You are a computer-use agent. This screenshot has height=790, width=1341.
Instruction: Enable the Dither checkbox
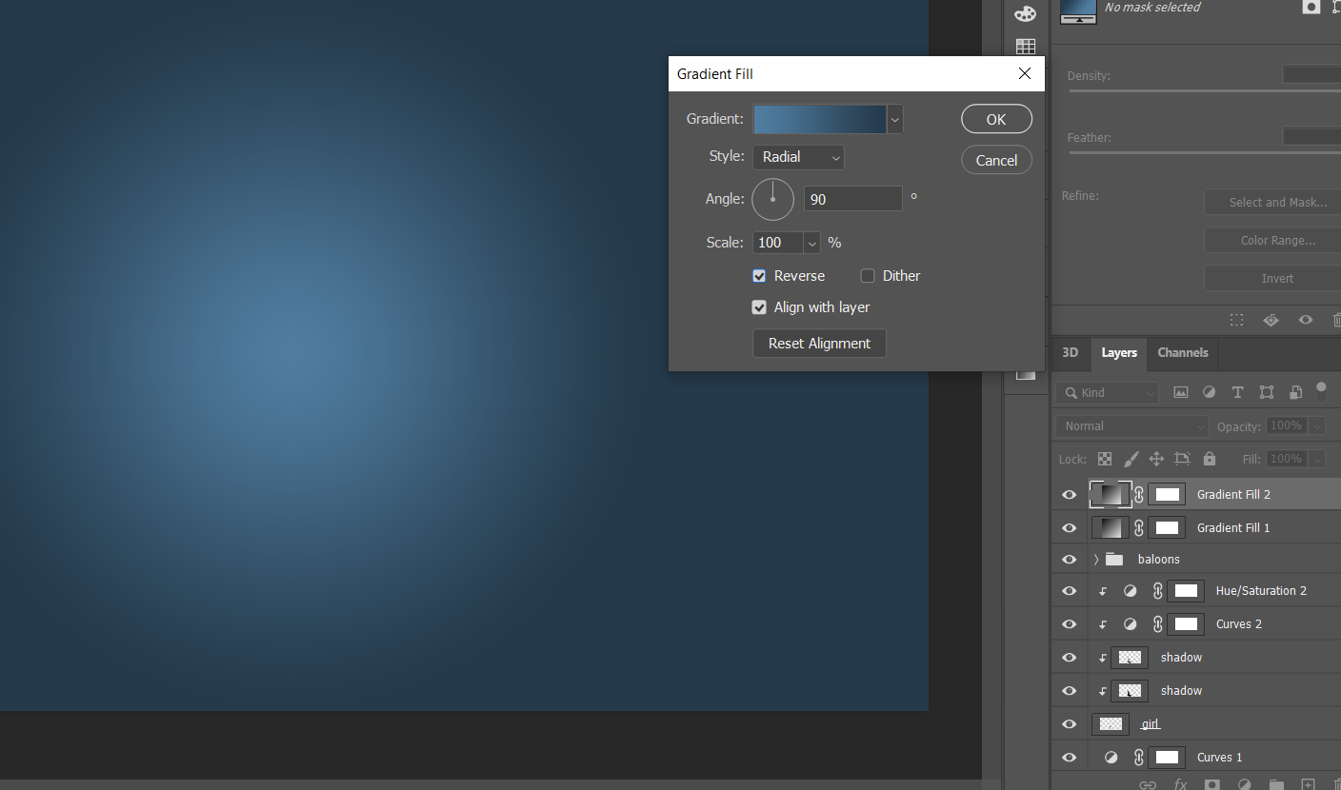coord(868,276)
